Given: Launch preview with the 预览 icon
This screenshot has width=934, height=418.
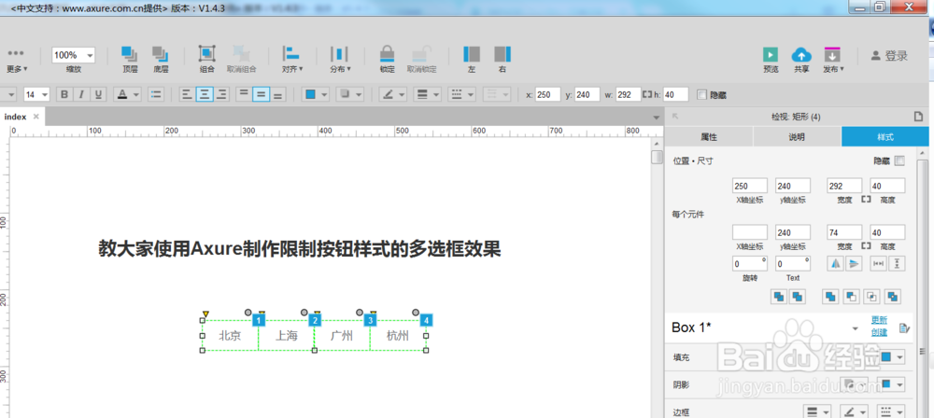Looking at the screenshot, I should tap(771, 60).
